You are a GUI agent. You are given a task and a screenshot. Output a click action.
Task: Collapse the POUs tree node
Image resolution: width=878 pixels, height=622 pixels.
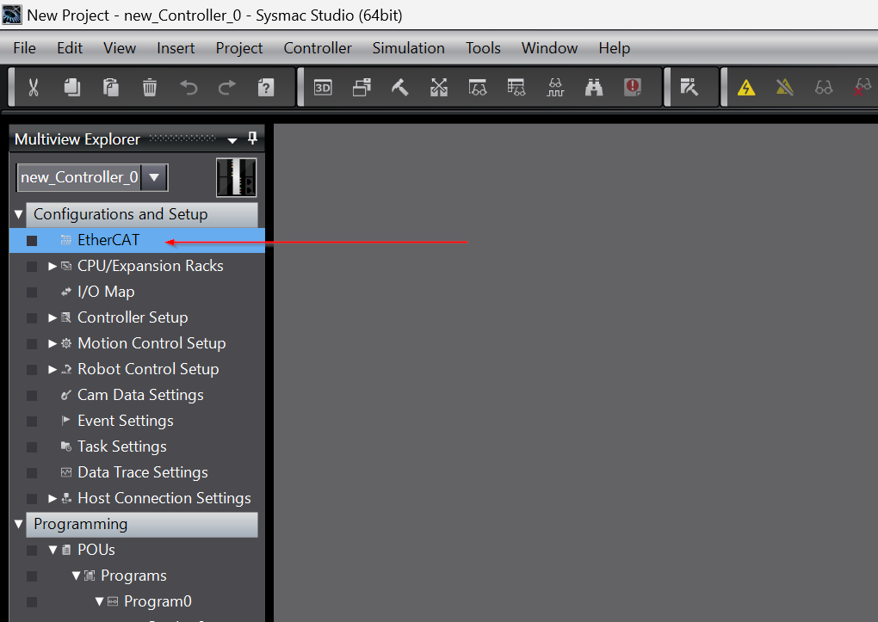click(53, 550)
